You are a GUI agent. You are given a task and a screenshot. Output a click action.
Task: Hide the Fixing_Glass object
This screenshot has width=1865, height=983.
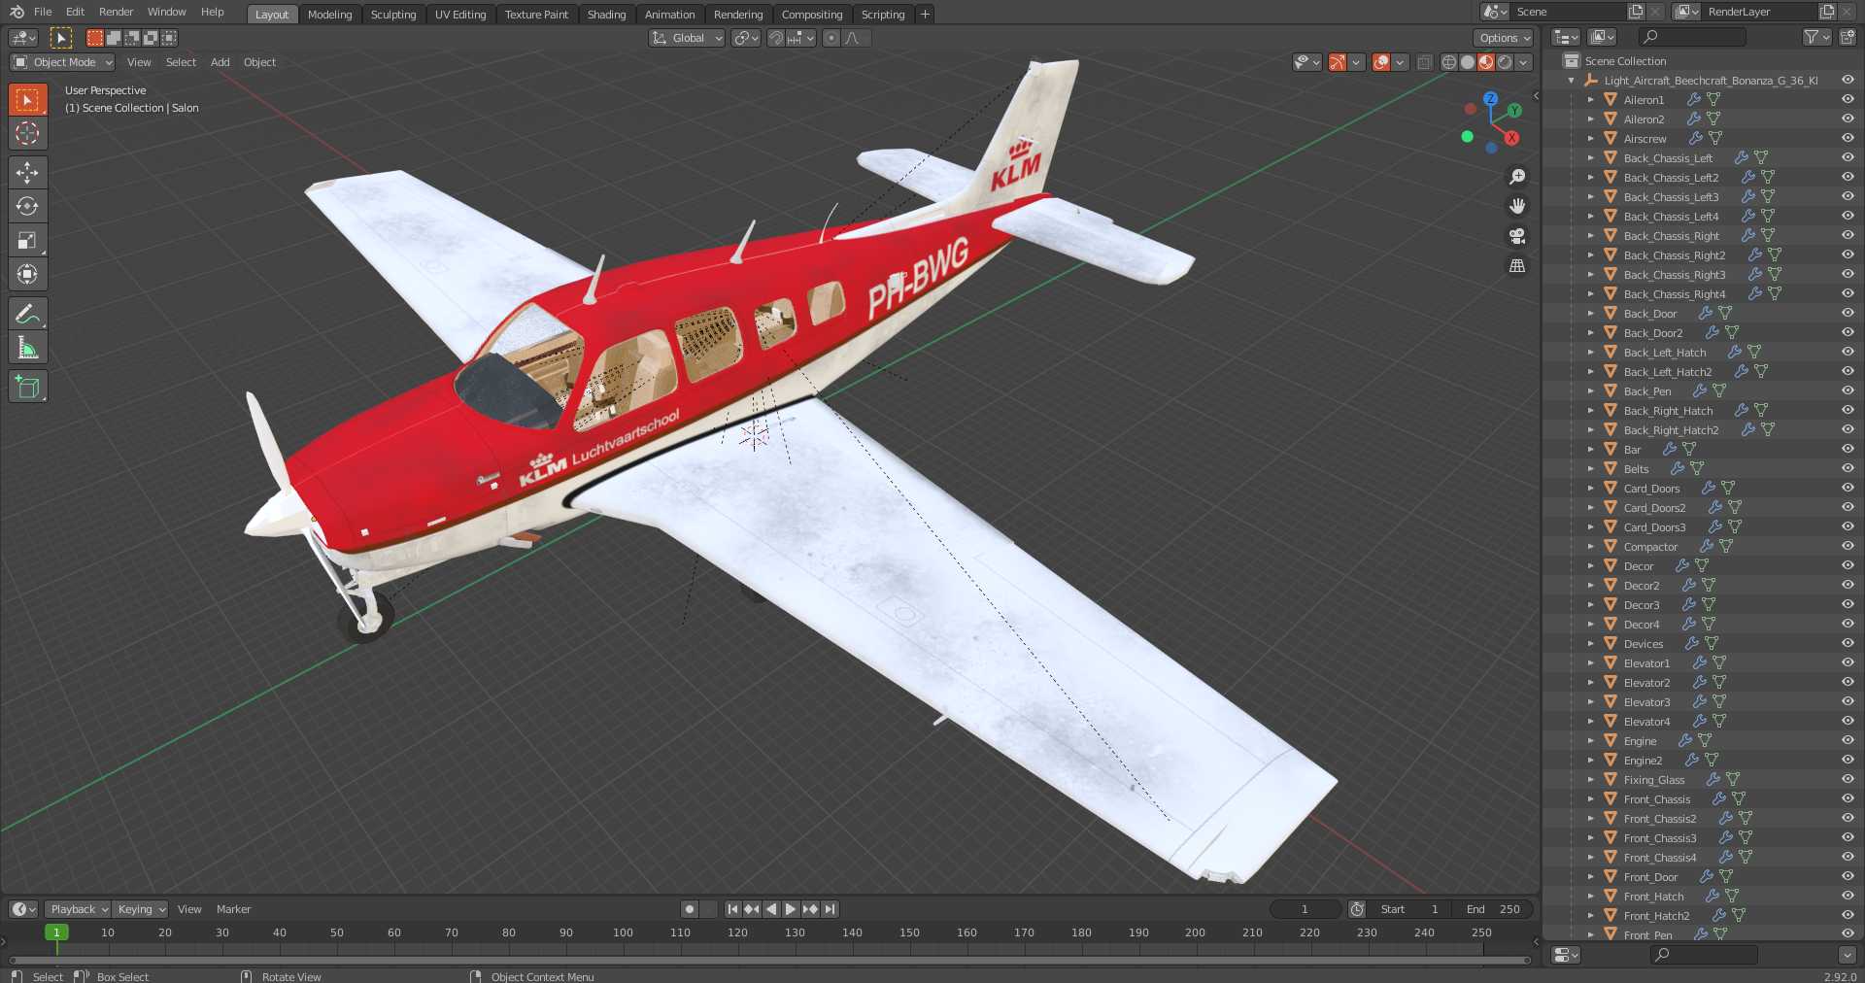[x=1848, y=779]
